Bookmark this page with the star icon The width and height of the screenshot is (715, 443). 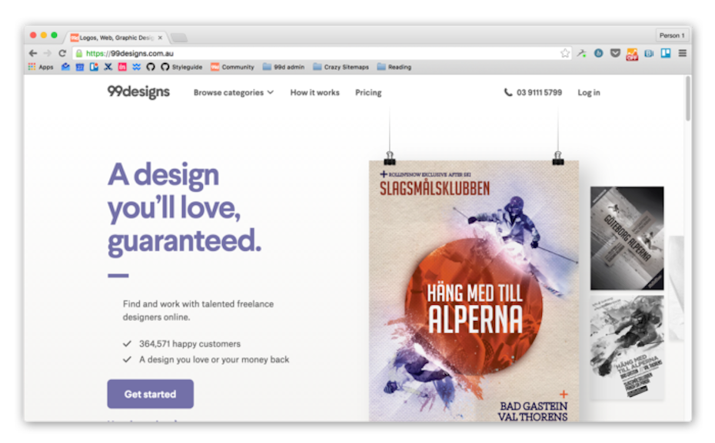(565, 53)
